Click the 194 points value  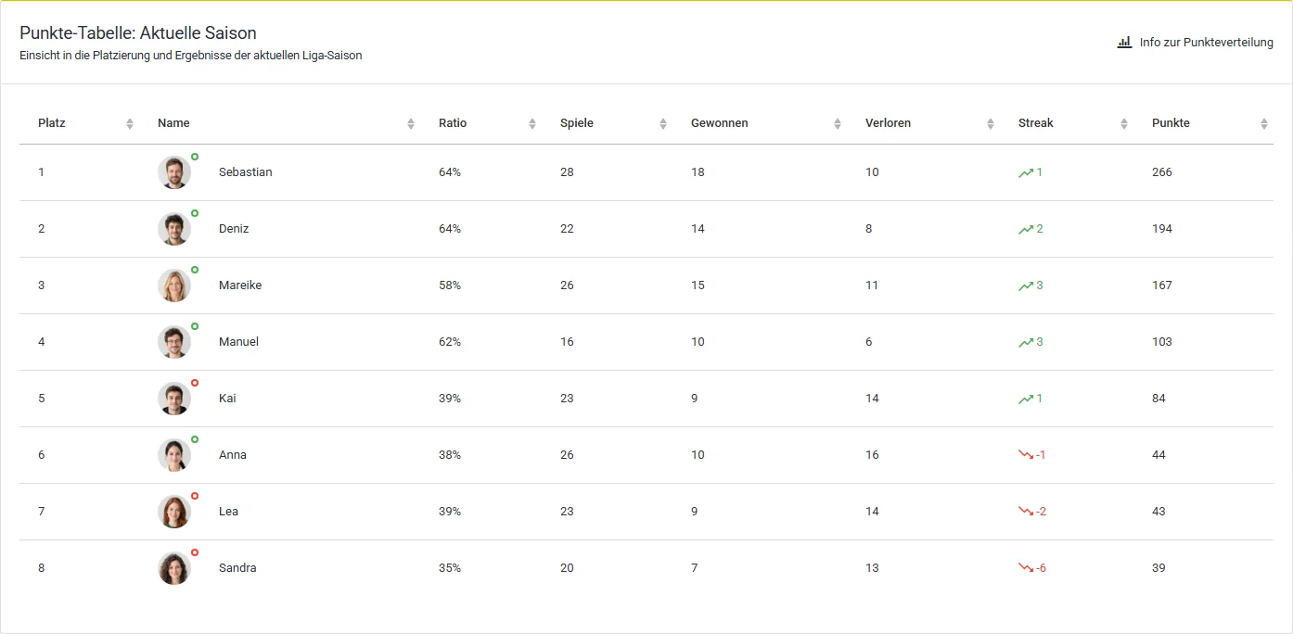click(x=1162, y=229)
